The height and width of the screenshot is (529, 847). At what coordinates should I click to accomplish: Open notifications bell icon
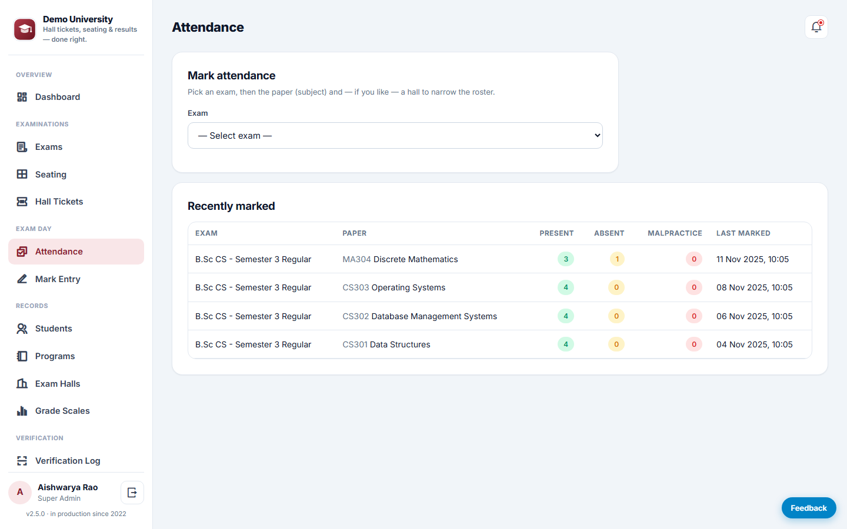tap(816, 27)
